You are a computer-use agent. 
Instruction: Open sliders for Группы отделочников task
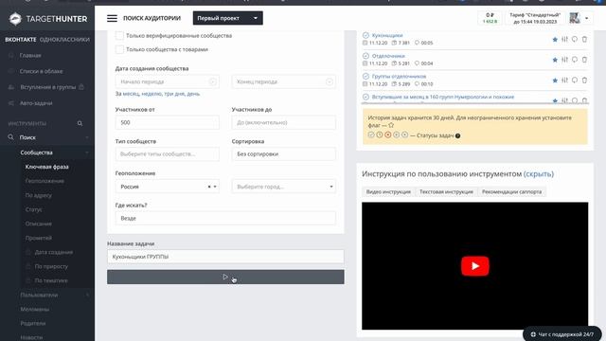[x=564, y=80]
